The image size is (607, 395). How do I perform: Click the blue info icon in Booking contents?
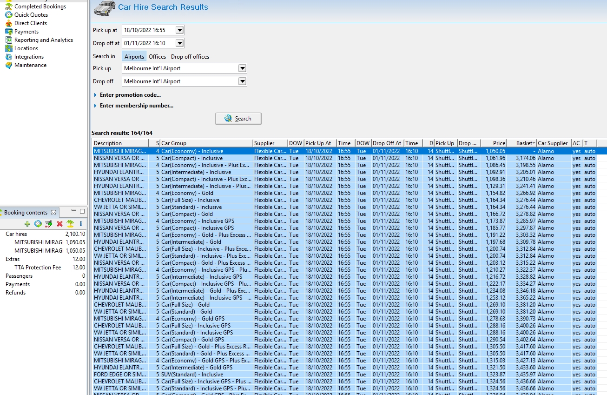click(x=81, y=224)
